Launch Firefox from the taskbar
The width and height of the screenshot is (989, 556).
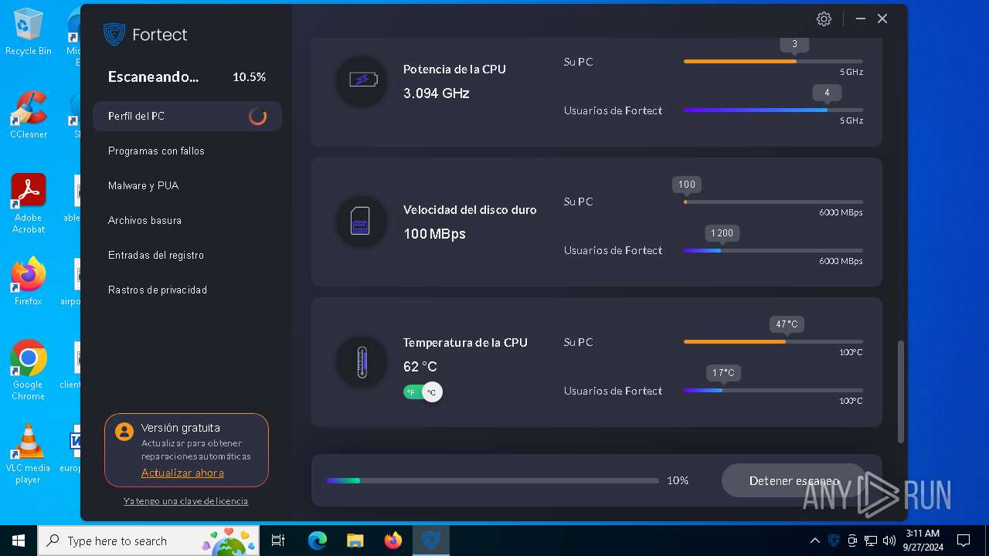point(393,541)
